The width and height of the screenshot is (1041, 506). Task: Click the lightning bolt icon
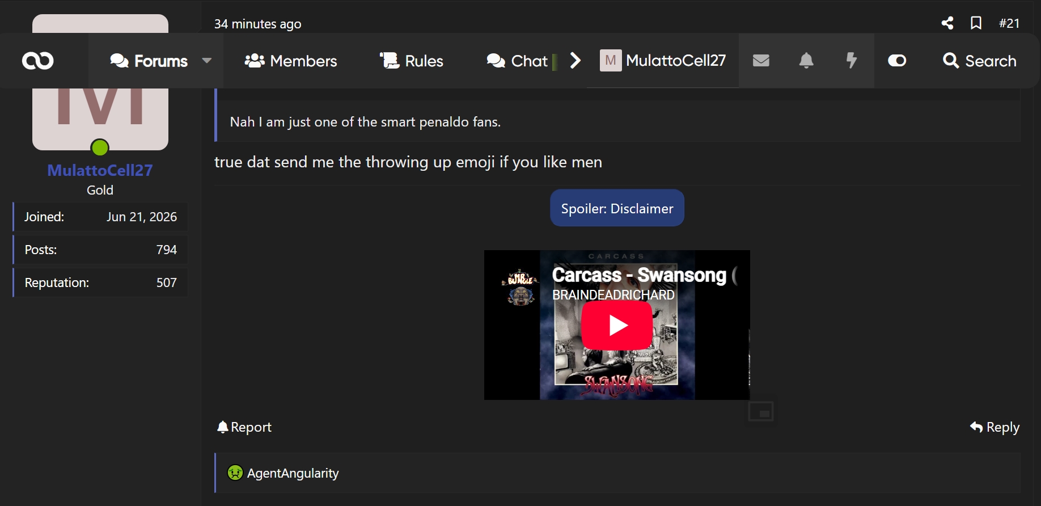tap(851, 60)
